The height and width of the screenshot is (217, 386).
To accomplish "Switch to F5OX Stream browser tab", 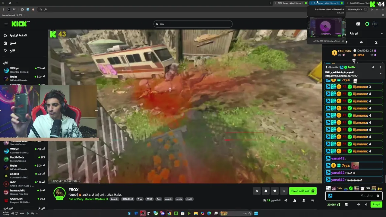I will point(291,3).
